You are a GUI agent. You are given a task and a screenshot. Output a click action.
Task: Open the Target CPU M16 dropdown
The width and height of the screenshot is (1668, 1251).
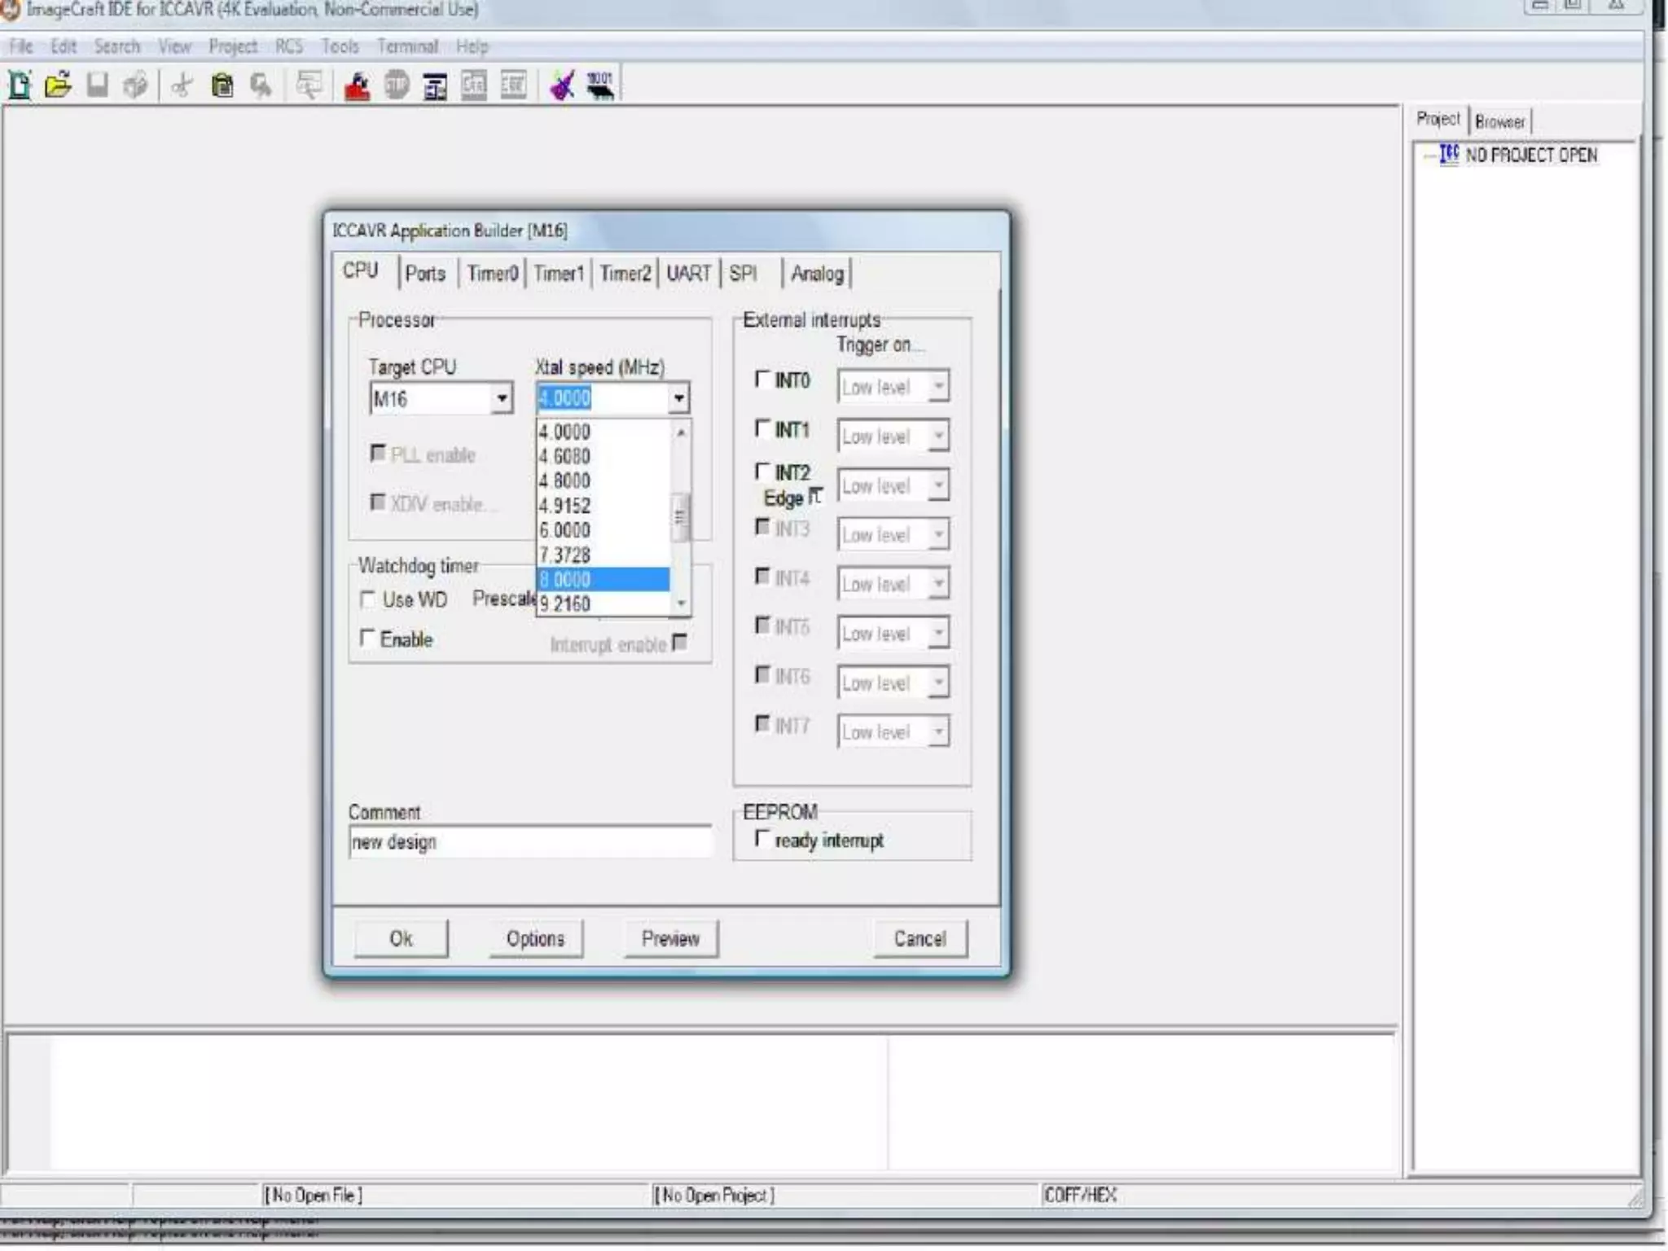[x=502, y=399]
